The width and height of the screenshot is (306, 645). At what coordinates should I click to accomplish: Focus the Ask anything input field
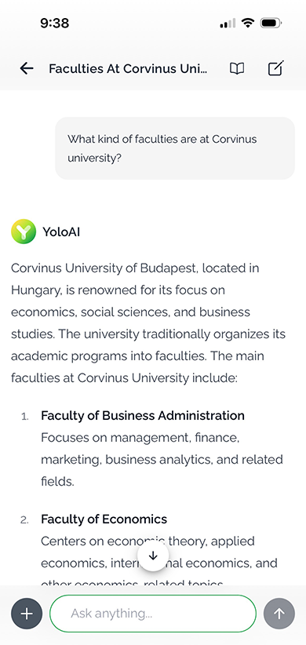[x=153, y=614]
